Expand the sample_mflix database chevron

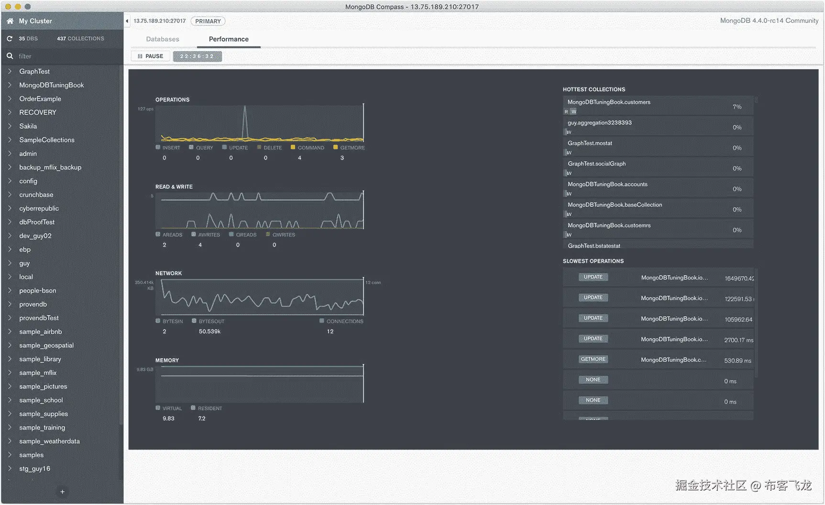coord(10,373)
